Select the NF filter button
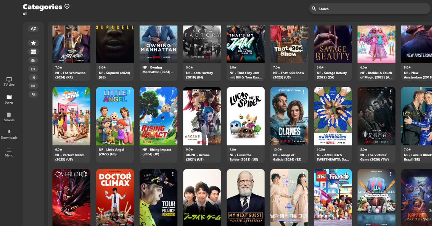Image resolution: width=432 pixels, height=226 pixels. point(33,86)
